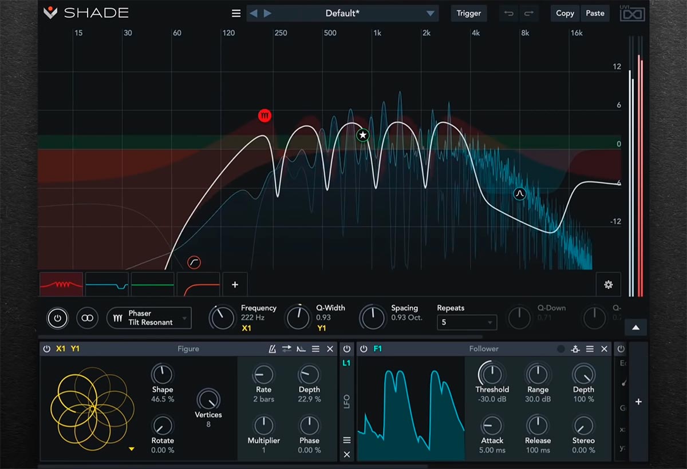Click the Y1 label in Figure header
Viewport: 687px width, 469px height.
(x=76, y=349)
